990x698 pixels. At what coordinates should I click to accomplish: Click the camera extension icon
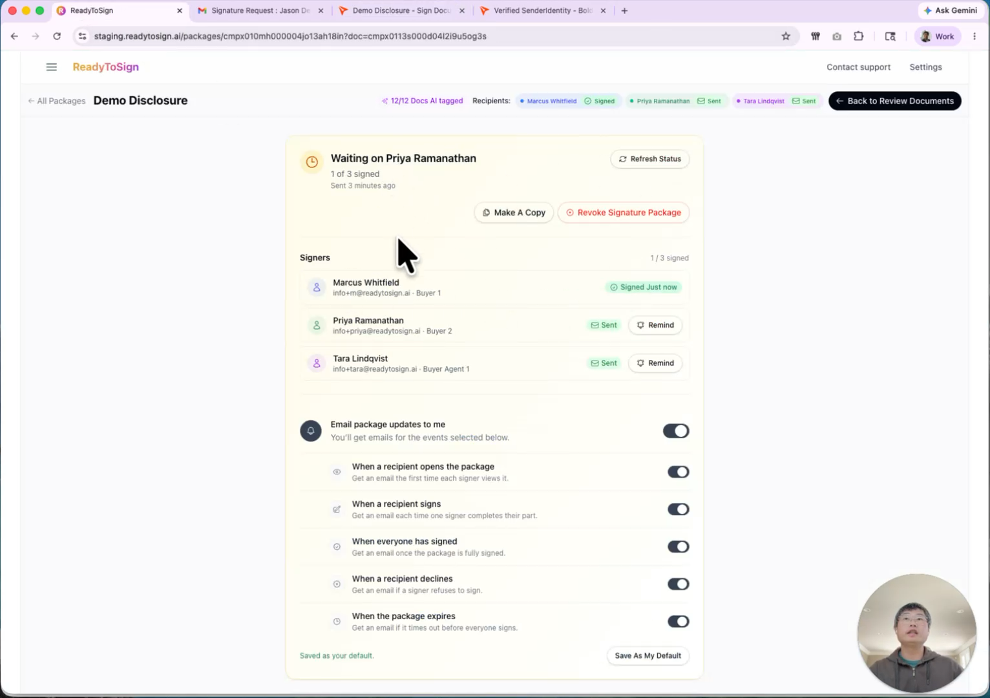pyautogui.click(x=837, y=36)
